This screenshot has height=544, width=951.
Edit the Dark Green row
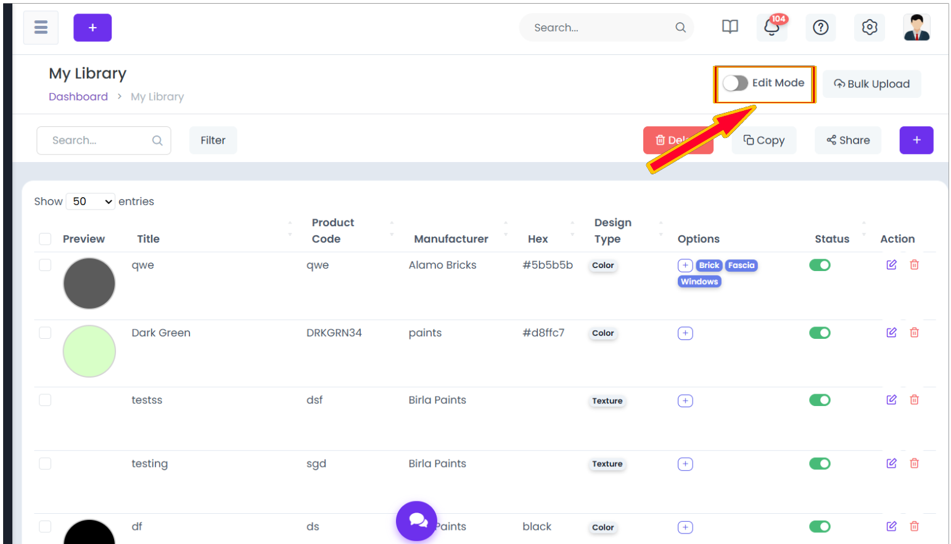(x=891, y=333)
